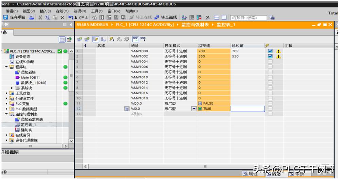Image resolution: width=340 pixels, height=179 pixels.
Task: Select 强制表 in the project tree
Action: 26,130
